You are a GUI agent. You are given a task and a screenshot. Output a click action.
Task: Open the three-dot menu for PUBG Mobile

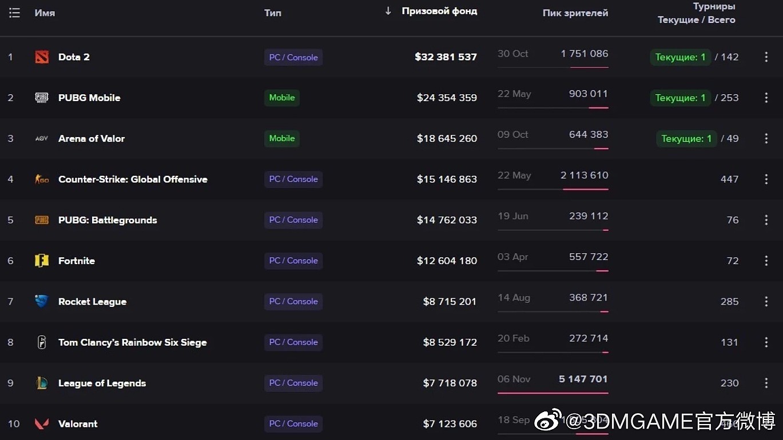(766, 98)
